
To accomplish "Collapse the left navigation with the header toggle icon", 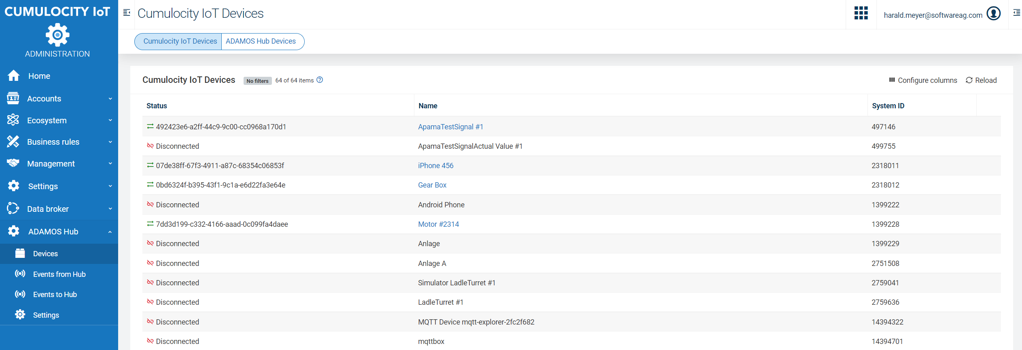I will (x=127, y=13).
